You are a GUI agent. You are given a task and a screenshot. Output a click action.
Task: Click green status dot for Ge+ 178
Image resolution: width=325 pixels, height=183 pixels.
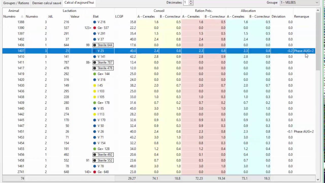point(95,103)
